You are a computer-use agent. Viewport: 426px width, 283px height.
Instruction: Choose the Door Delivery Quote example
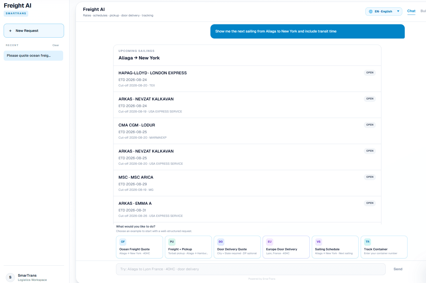pyautogui.click(x=237, y=247)
